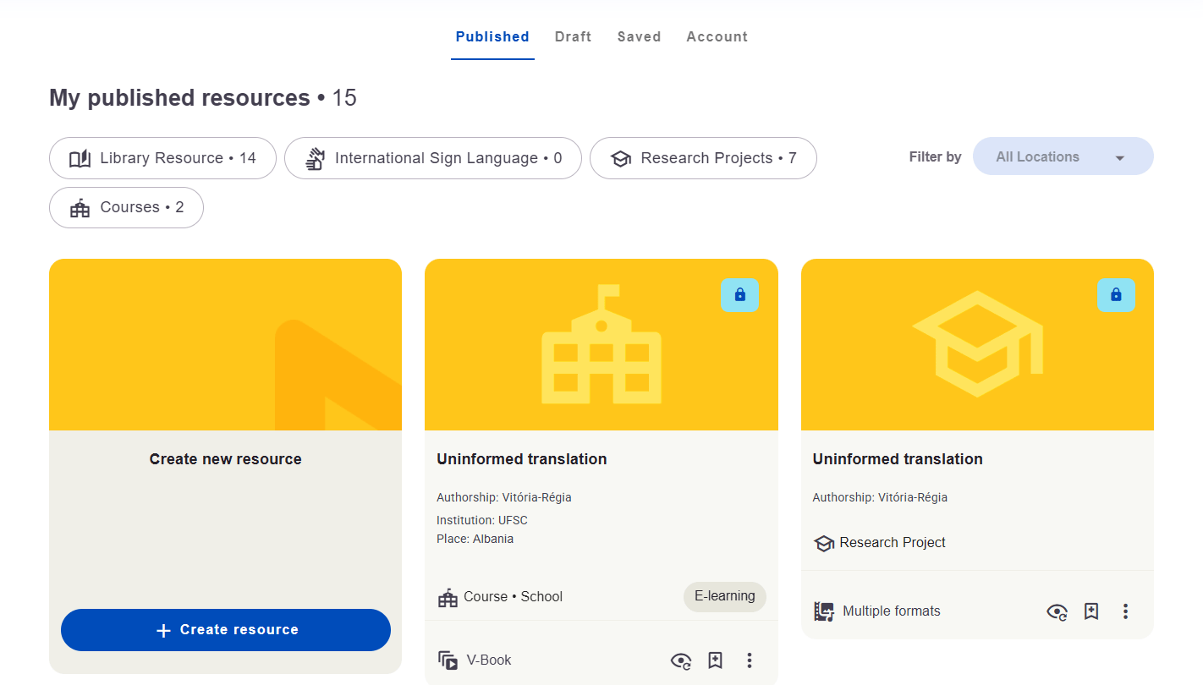Viewport: 1203px width, 685px height.
Task: Go to the Account tab
Action: tap(717, 37)
